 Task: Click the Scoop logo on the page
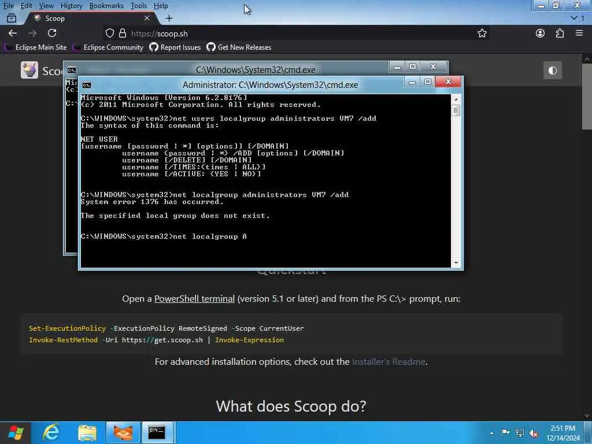point(29,70)
